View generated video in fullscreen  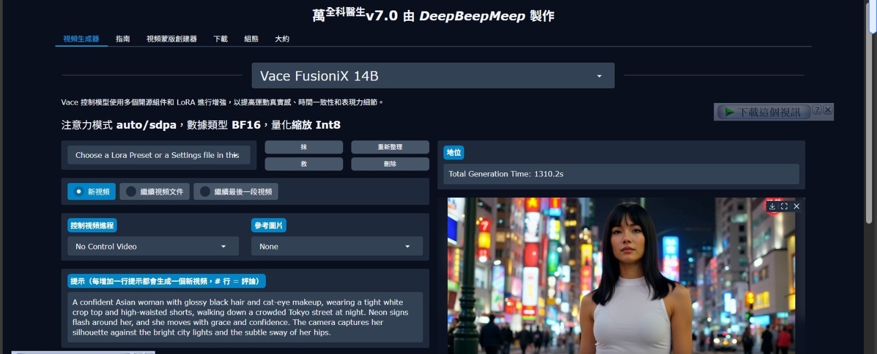(x=784, y=207)
